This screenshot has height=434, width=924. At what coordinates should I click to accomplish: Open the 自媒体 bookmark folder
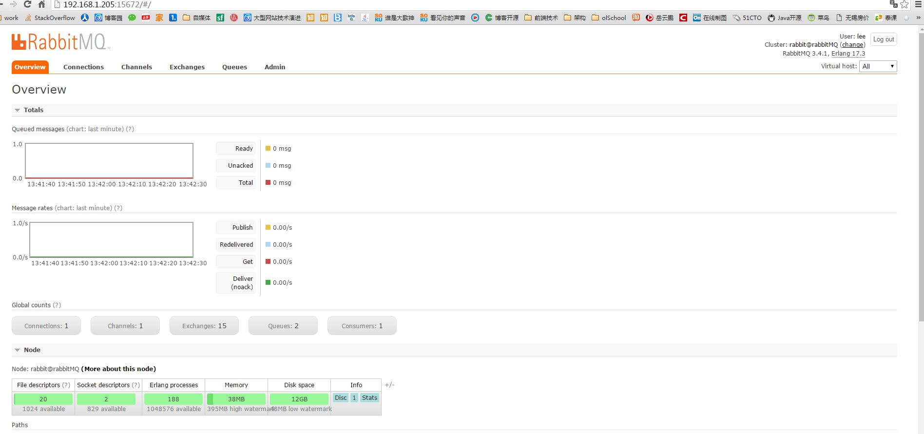[x=196, y=18]
